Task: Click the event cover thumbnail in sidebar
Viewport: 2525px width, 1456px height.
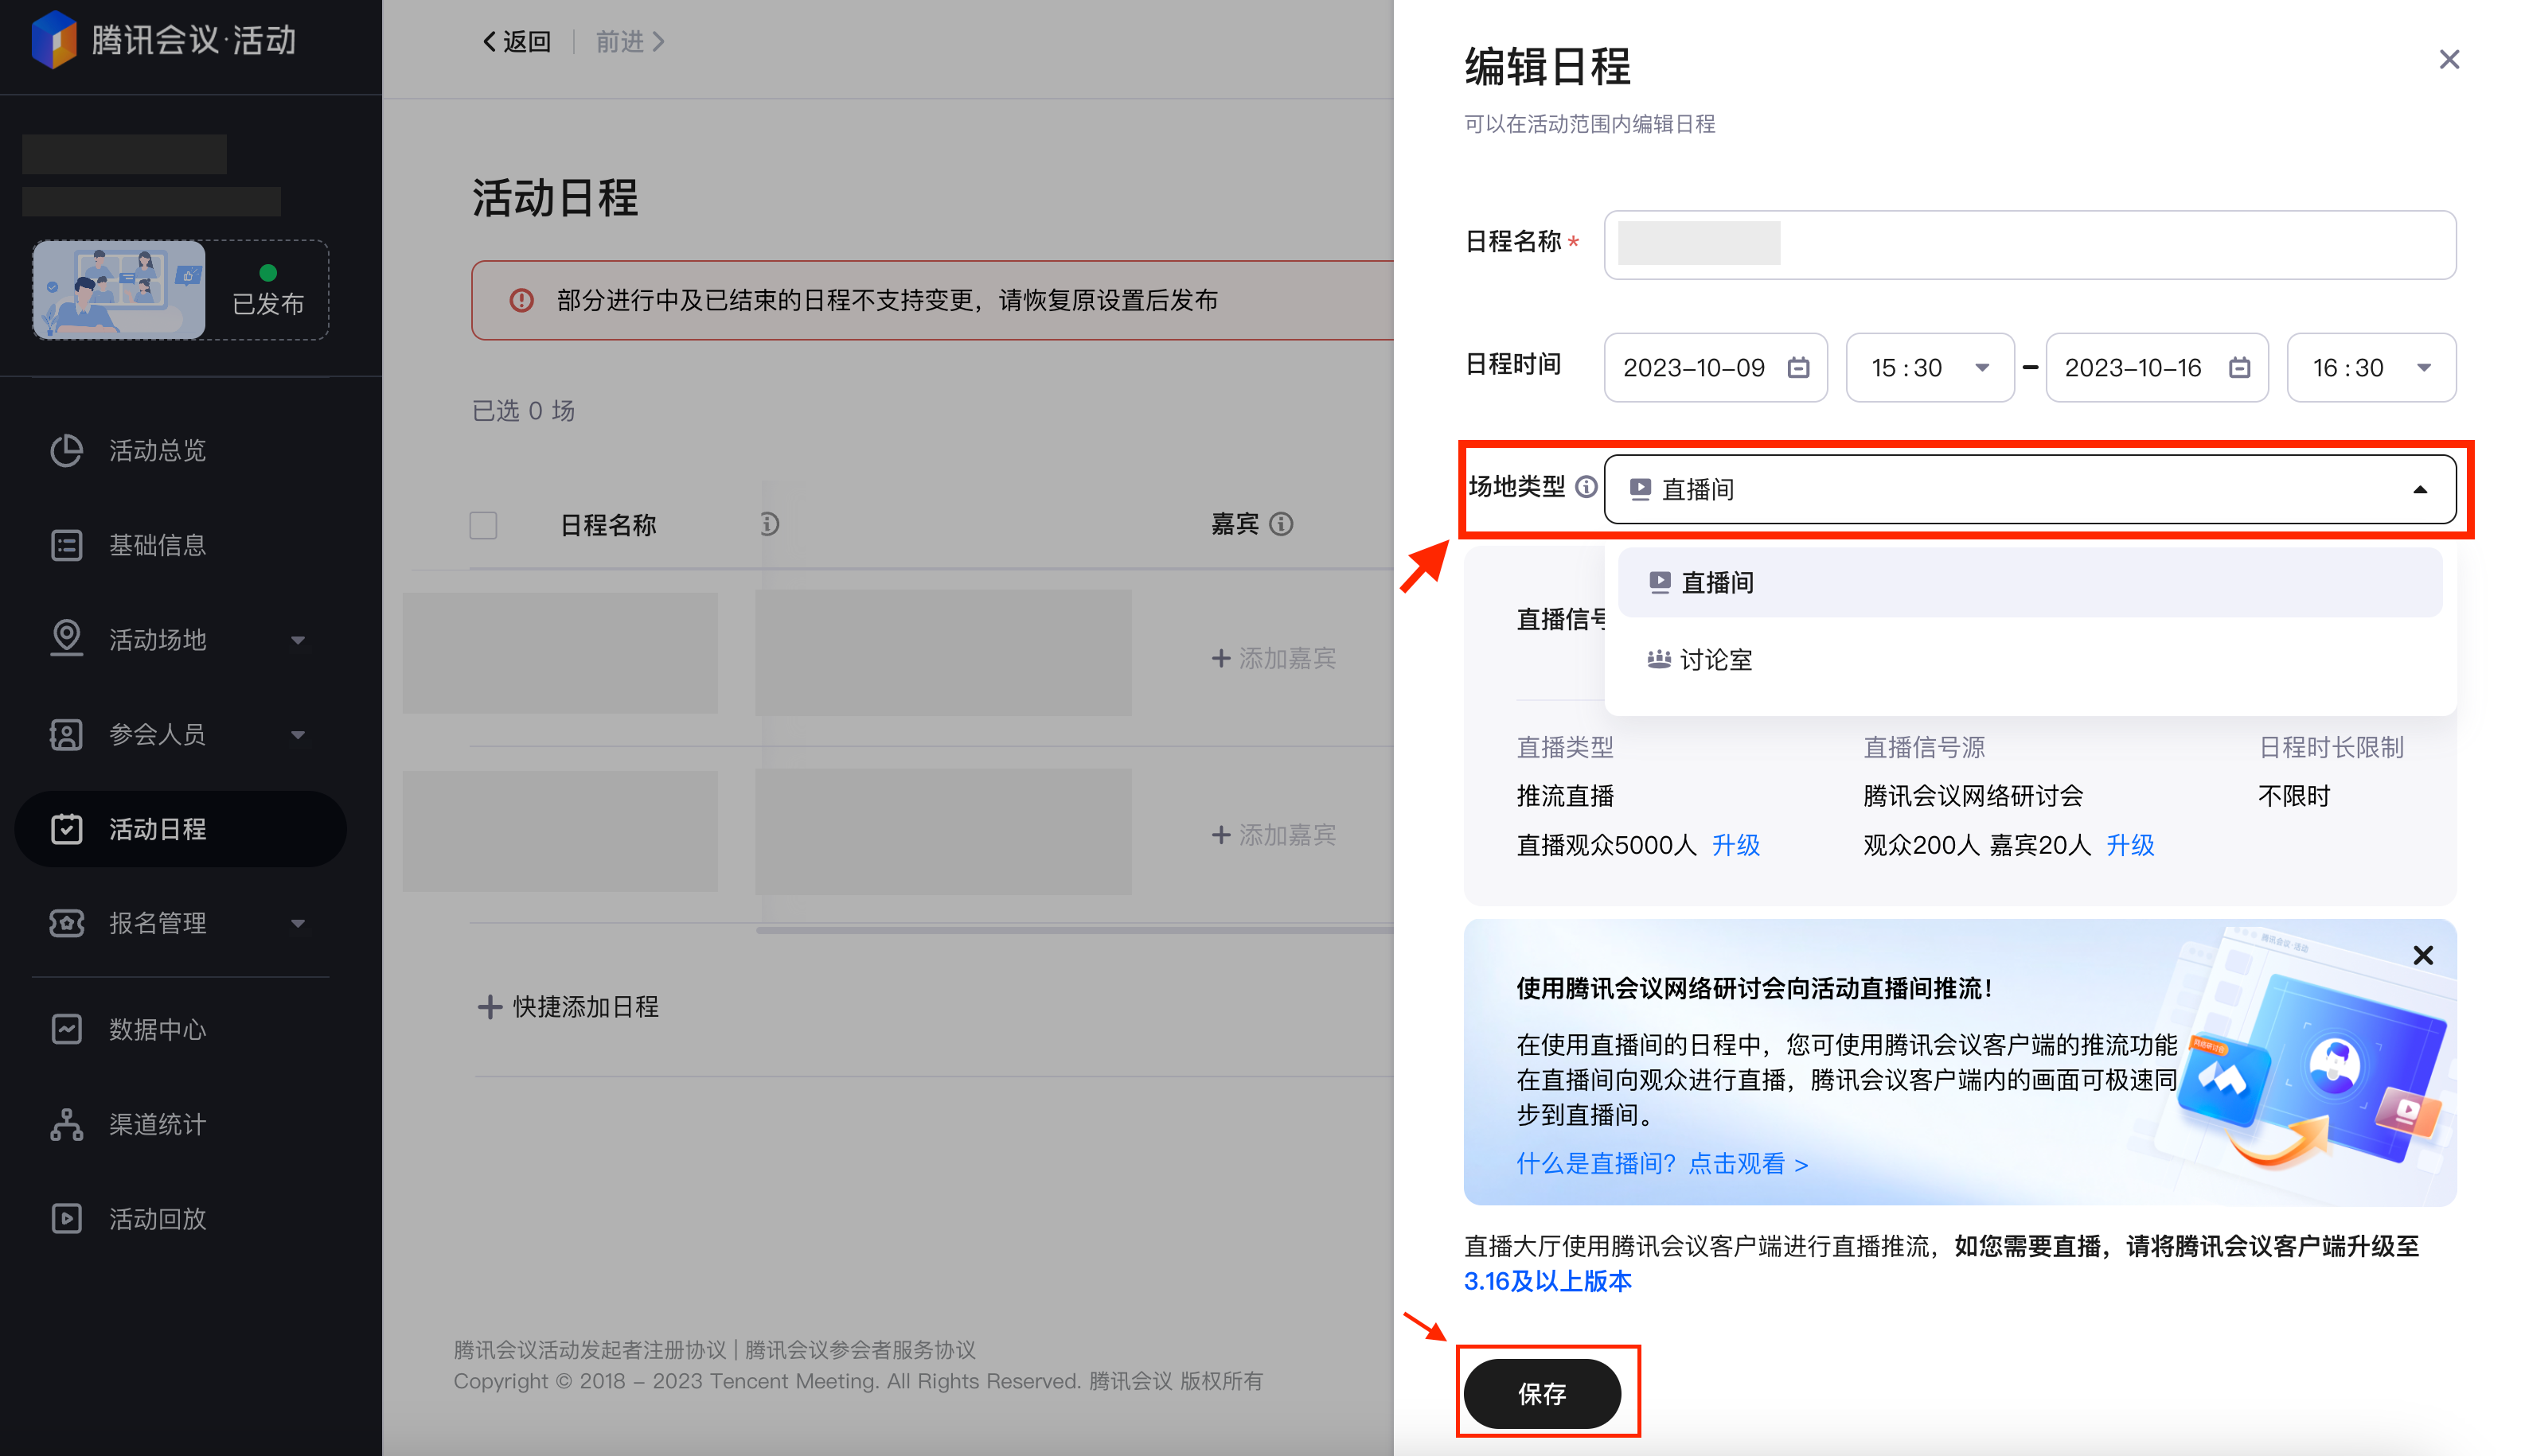Action: click(x=119, y=290)
